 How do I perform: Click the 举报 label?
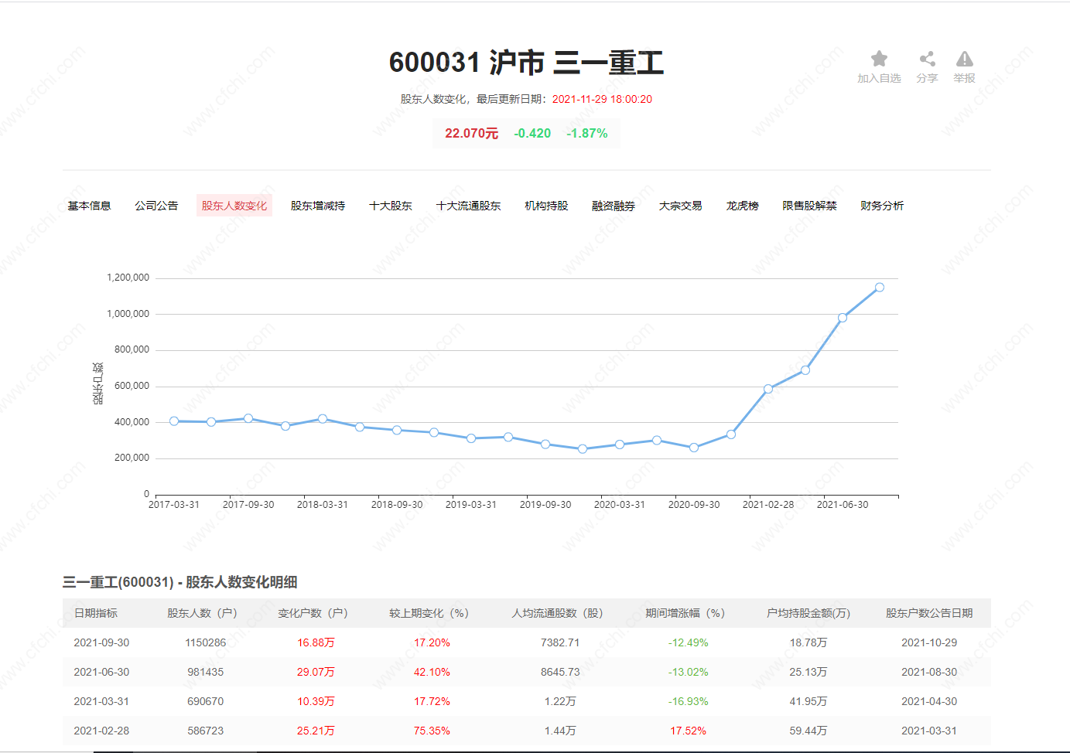coord(964,78)
